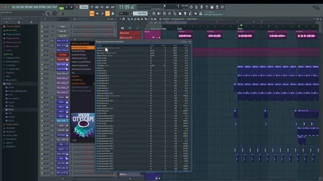Image resolution: width=323 pixels, height=181 pixels.
Task: Click the highlighted pencil draw icon in toolbar
Action: click(107, 14)
